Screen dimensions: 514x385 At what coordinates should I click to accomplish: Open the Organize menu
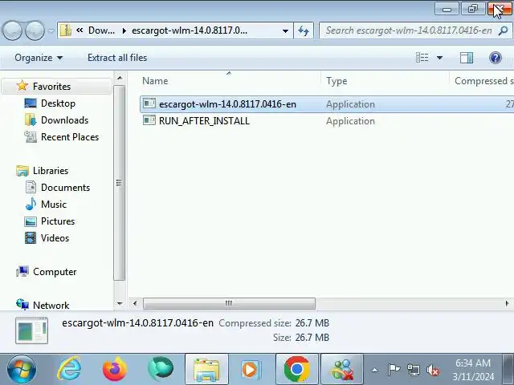(39, 58)
